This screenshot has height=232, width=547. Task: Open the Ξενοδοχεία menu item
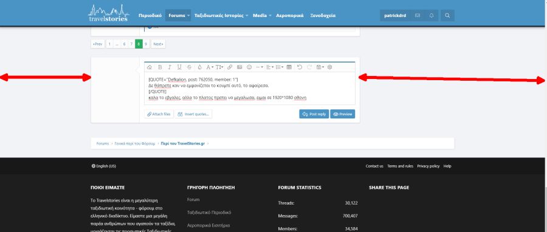tap(323, 15)
